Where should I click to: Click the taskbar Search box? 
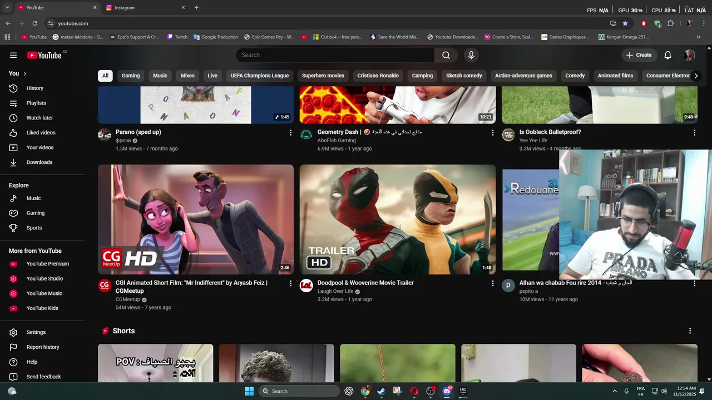(299, 391)
